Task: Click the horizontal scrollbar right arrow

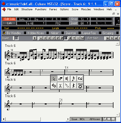Action: point(68,119)
